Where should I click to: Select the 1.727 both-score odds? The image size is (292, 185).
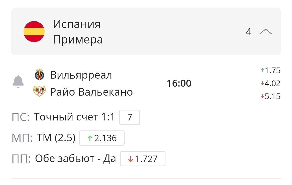tap(143, 159)
